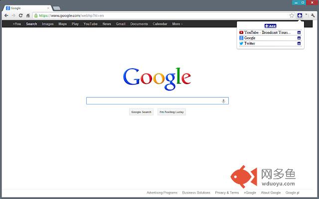
Task: Open Documents from the Google bar
Action: point(139,24)
